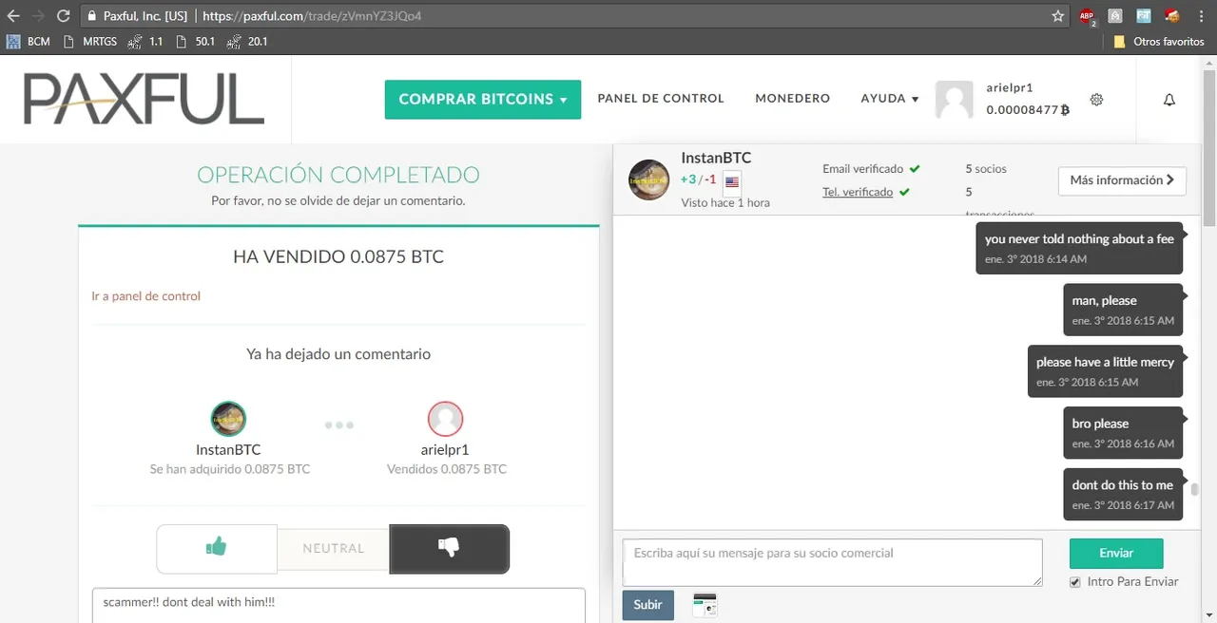Click the chat scrollbar thumb
Image resolution: width=1217 pixels, height=623 pixels.
tap(1194, 490)
